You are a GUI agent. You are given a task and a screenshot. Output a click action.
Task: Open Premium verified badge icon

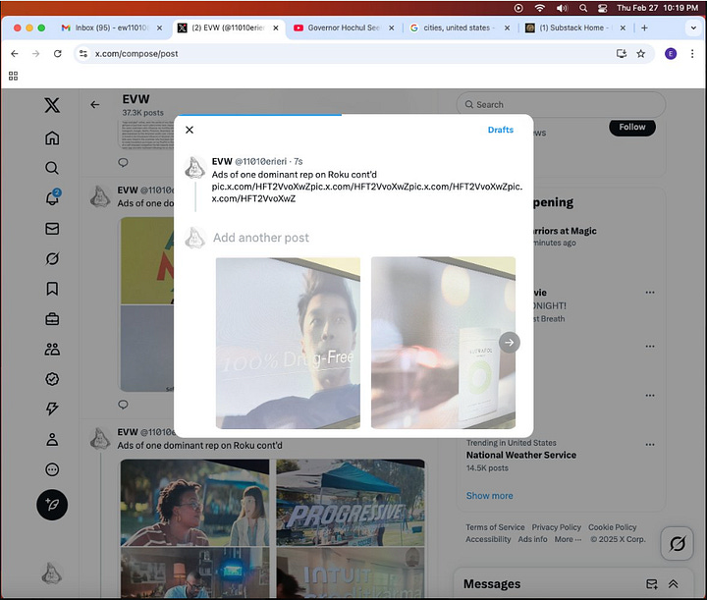(x=52, y=379)
